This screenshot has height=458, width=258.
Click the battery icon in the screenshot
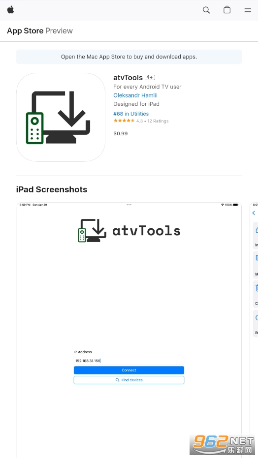pos(235,205)
